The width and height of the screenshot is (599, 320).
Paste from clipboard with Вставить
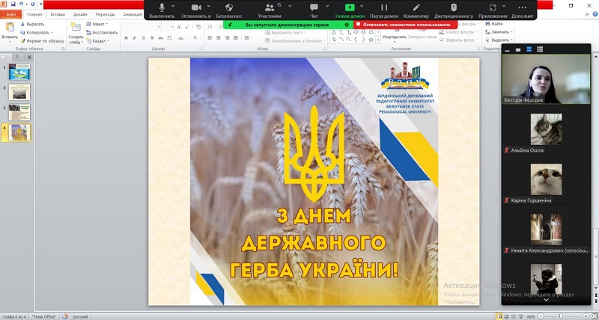point(10,31)
